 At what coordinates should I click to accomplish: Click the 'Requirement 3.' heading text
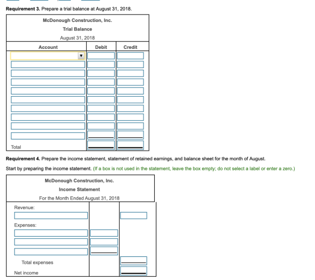click(23, 9)
